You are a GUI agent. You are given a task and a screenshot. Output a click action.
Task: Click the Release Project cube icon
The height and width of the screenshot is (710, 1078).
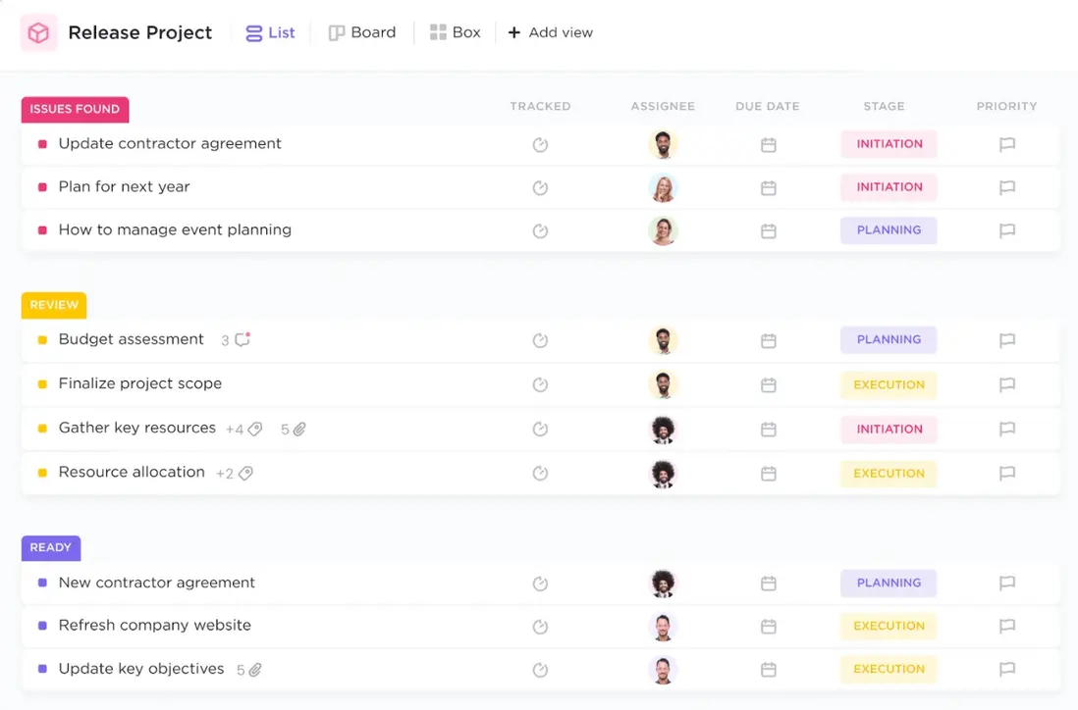point(38,33)
